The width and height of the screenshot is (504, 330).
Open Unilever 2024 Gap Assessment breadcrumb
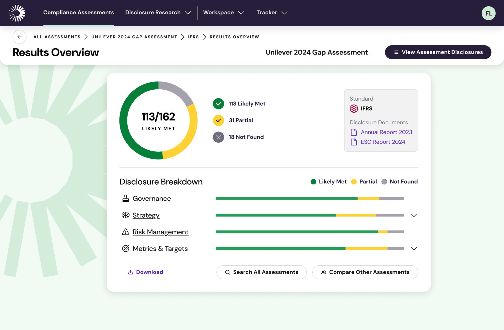coord(134,37)
